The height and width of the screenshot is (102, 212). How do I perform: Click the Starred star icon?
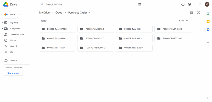coord(6,46)
